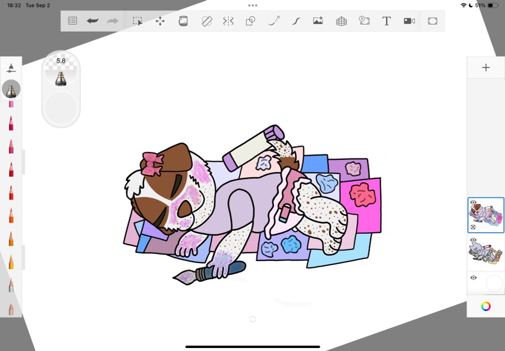Start the video camera recording icon
The height and width of the screenshot is (351, 505).
[x=410, y=21]
